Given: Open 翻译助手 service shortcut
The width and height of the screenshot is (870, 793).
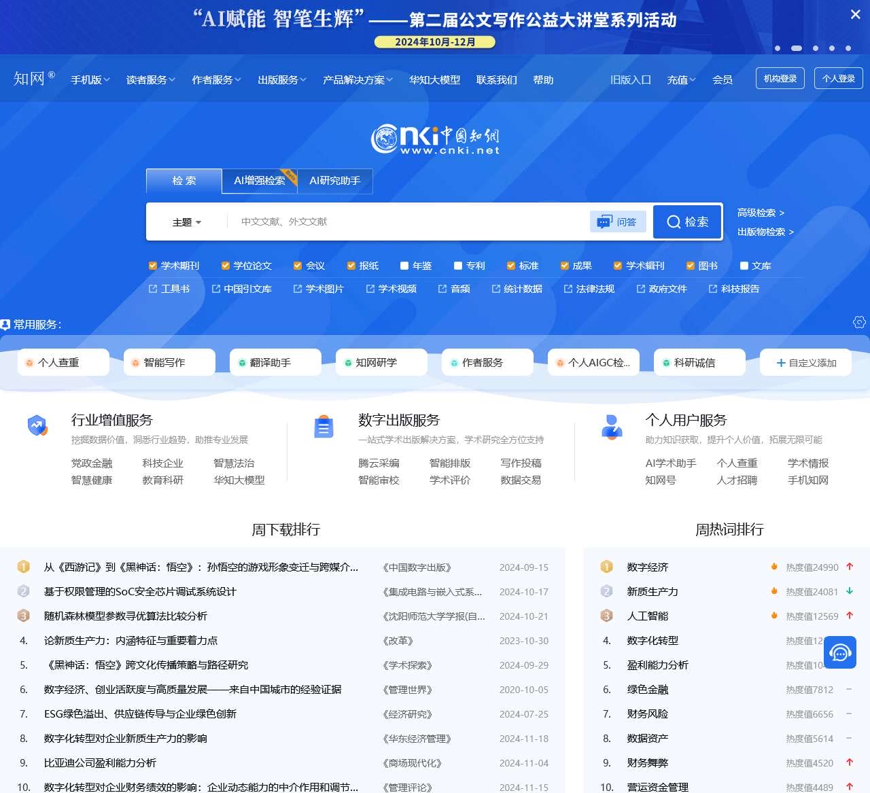Looking at the screenshot, I should point(275,362).
